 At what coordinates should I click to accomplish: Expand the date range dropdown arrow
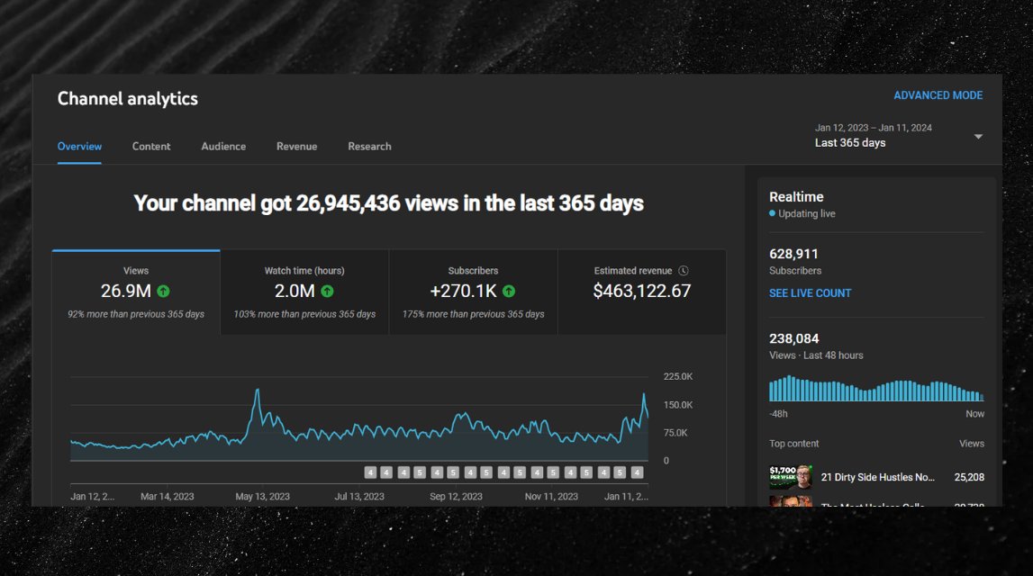coord(978,136)
